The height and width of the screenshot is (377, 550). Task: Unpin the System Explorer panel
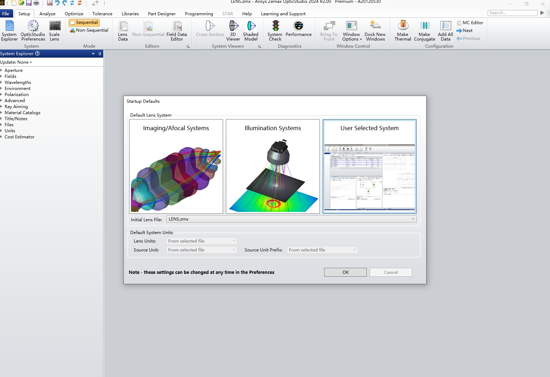(x=100, y=54)
